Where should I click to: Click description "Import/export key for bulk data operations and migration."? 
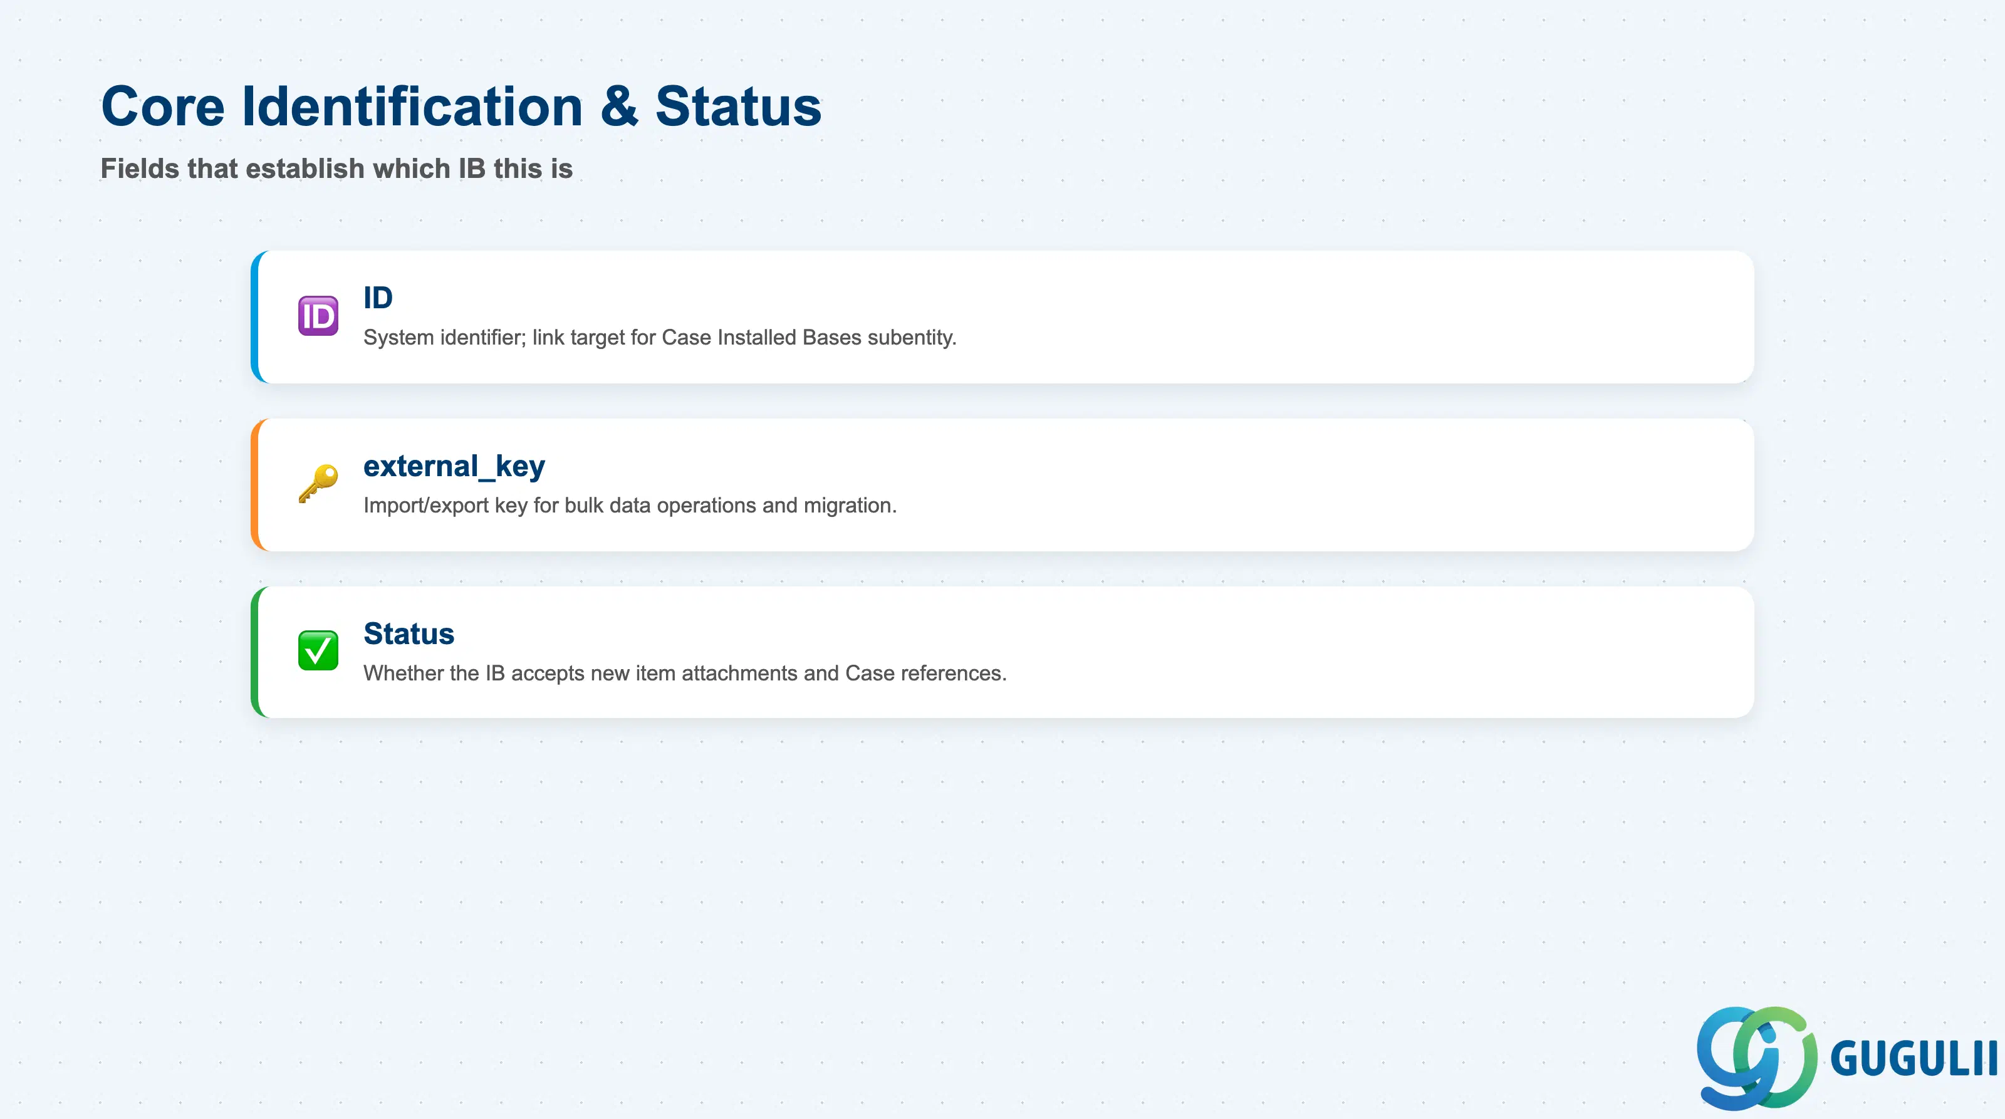pos(630,506)
